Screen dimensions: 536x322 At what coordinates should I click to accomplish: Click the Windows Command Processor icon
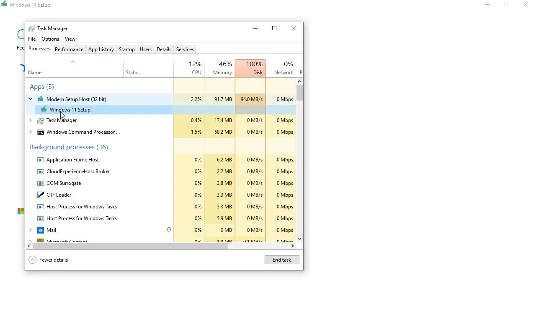click(41, 132)
